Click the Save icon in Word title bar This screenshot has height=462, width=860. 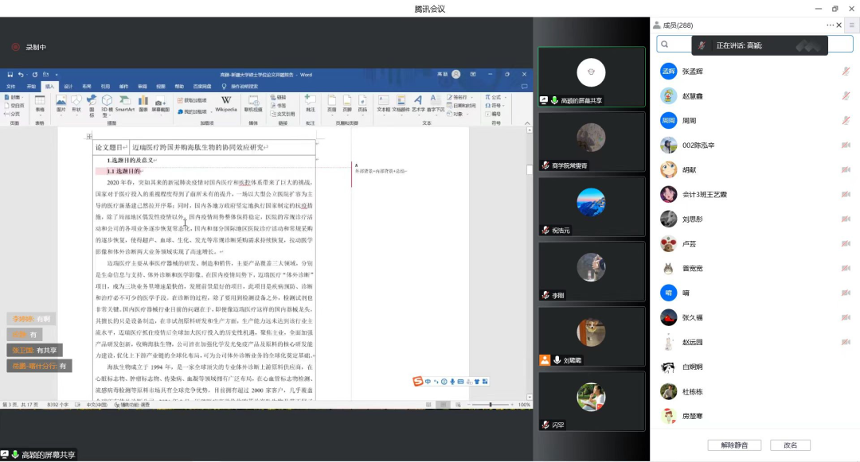click(x=10, y=75)
